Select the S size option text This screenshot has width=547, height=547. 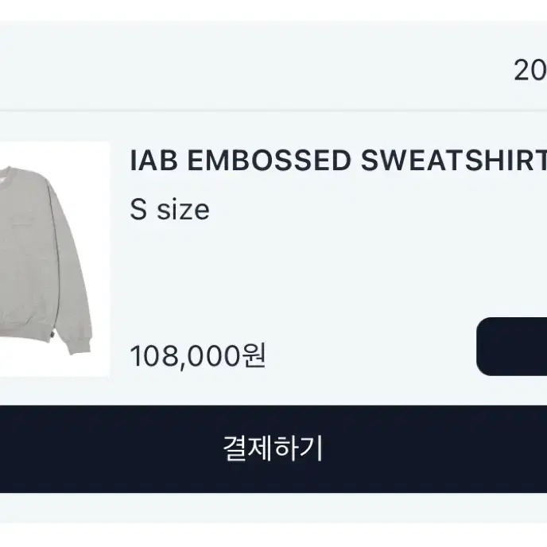pyautogui.click(x=169, y=210)
